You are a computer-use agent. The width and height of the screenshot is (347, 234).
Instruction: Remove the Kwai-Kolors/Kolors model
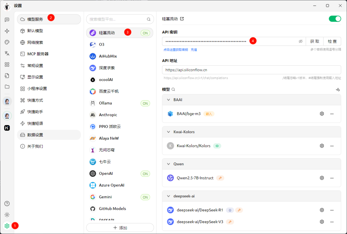[x=332, y=146]
